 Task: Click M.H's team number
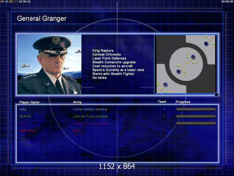tap(164, 123)
